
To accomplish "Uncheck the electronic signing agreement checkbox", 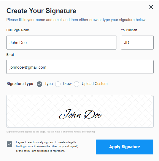I will (9, 144).
